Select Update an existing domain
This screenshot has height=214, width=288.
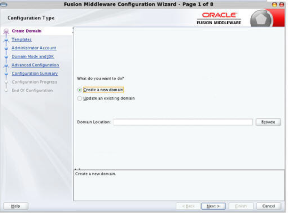click(x=79, y=98)
